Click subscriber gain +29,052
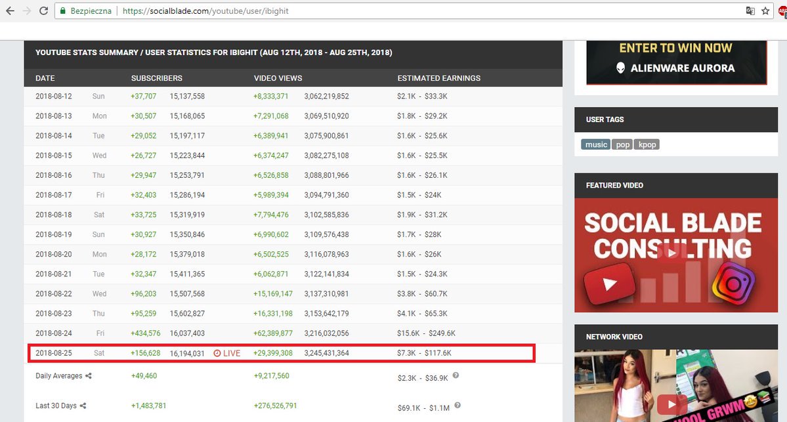This screenshot has width=787, height=422. [x=144, y=135]
